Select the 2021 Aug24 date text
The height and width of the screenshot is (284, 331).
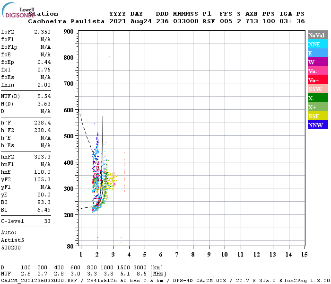point(130,21)
